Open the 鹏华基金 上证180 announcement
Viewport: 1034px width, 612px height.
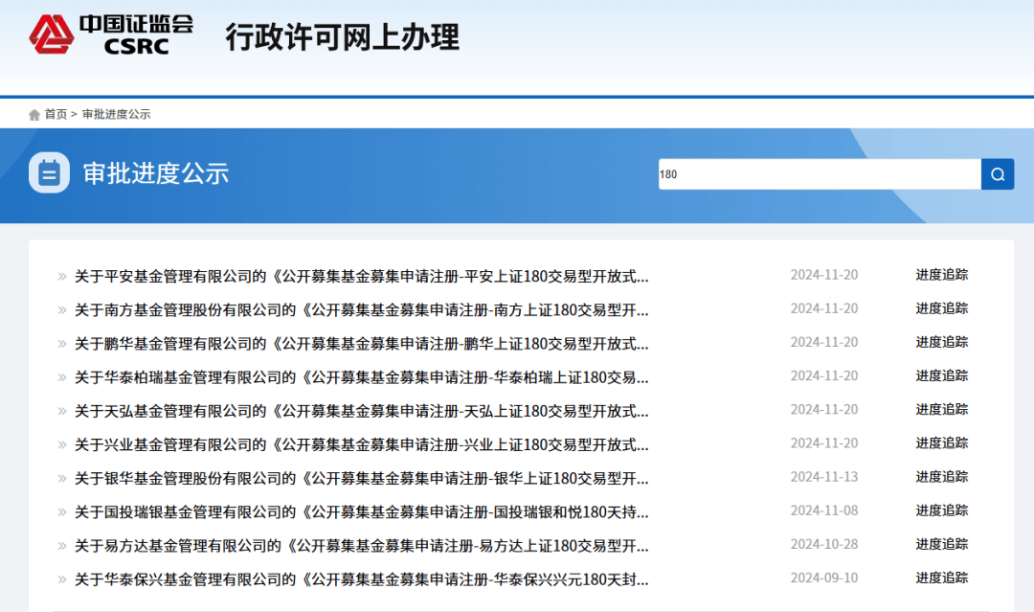coord(361,343)
